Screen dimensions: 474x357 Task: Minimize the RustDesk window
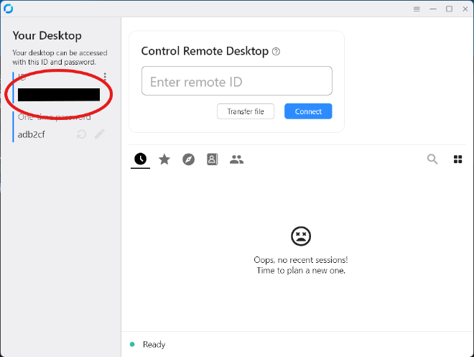(x=433, y=9)
